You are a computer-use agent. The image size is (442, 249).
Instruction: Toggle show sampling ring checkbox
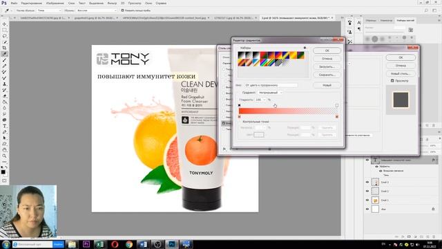click(x=123, y=10)
